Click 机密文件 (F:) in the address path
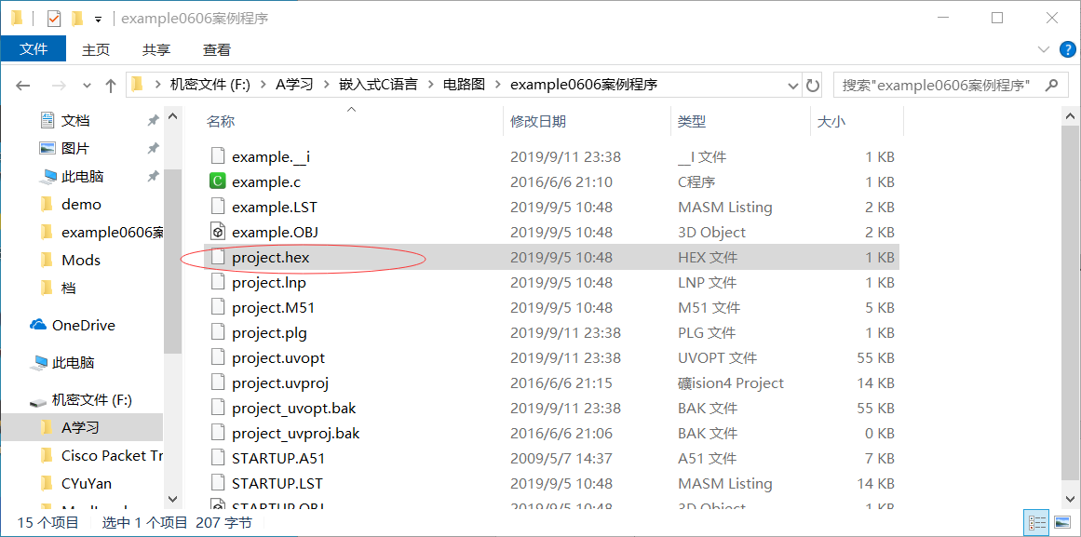The height and width of the screenshot is (537, 1081). (211, 85)
